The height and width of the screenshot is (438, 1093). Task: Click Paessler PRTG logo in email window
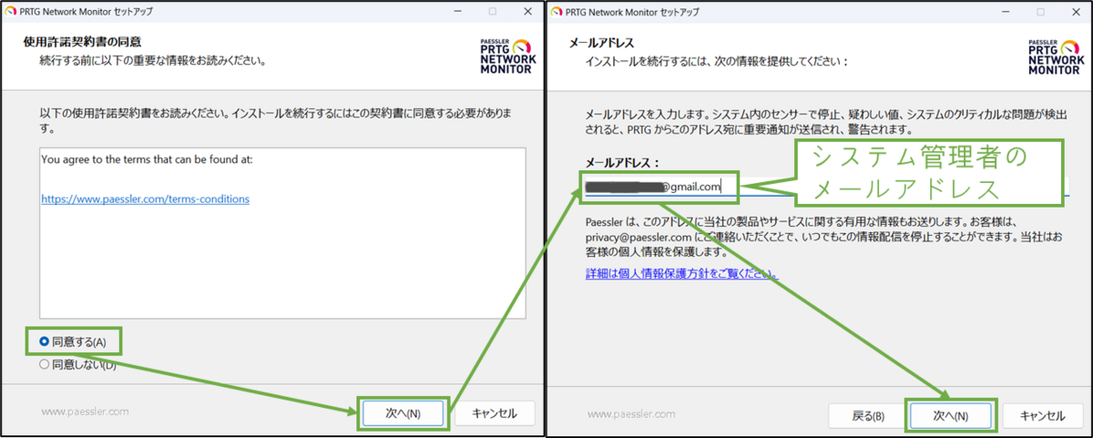[x=1055, y=56]
